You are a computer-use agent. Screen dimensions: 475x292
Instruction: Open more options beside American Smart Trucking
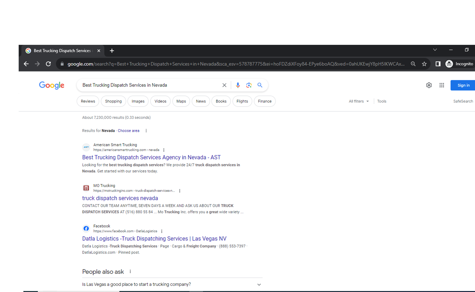point(164,150)
